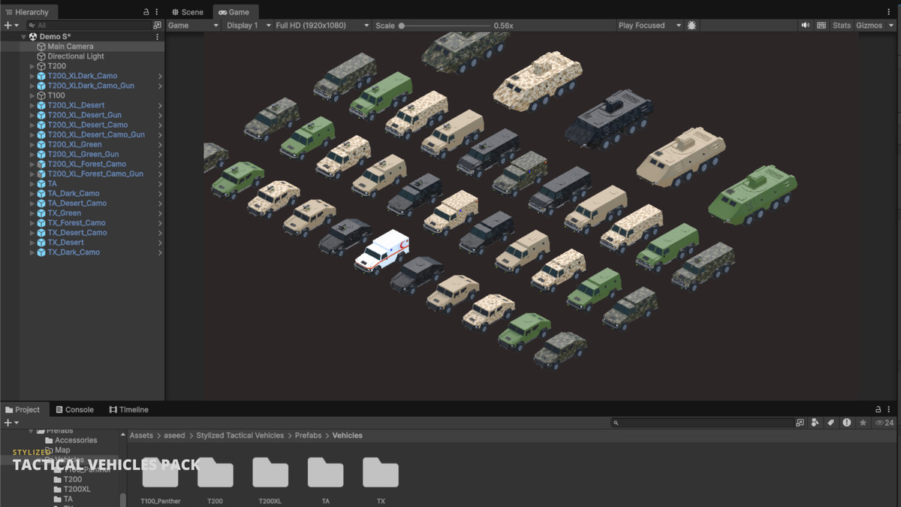Select T200_XL_Desert_Gun in Hierarchy
This screenshot has height=507, width=901.
(84, 115)
